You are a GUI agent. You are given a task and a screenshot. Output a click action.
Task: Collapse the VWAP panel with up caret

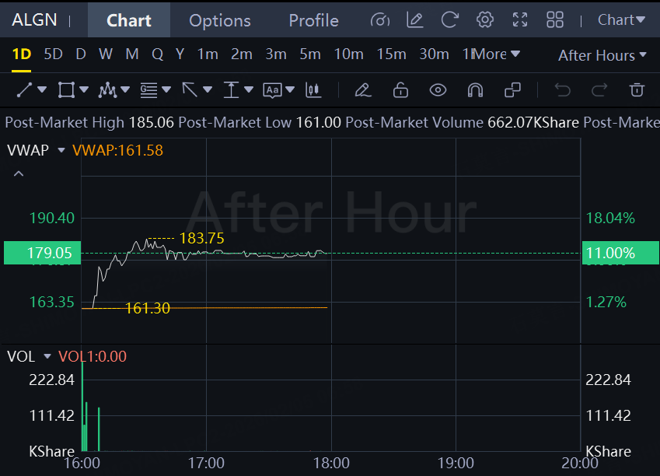tap(19, 173)
